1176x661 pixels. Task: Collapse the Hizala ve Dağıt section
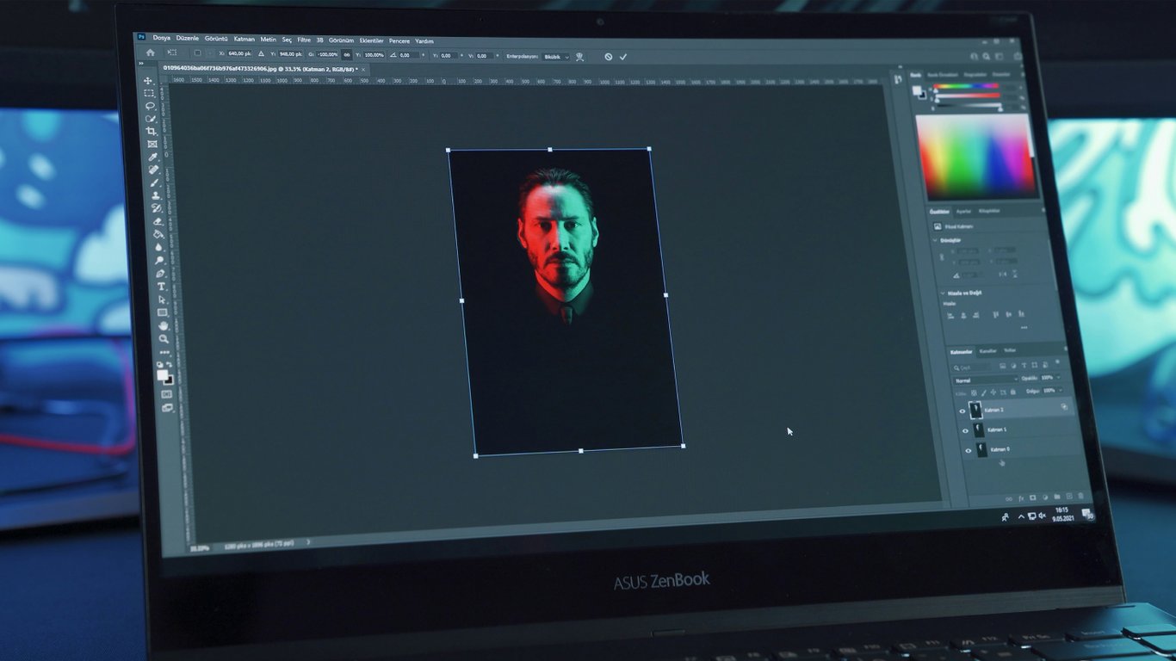(x=942, y=293)
